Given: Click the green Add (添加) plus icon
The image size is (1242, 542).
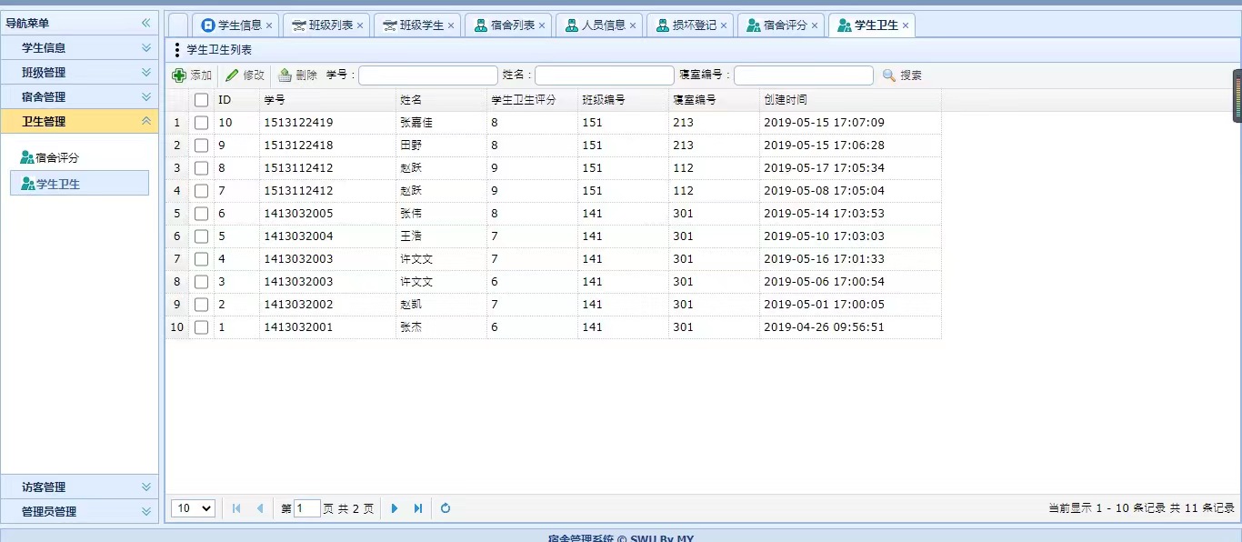Looking at the screenshot, I should pos(179,75).
